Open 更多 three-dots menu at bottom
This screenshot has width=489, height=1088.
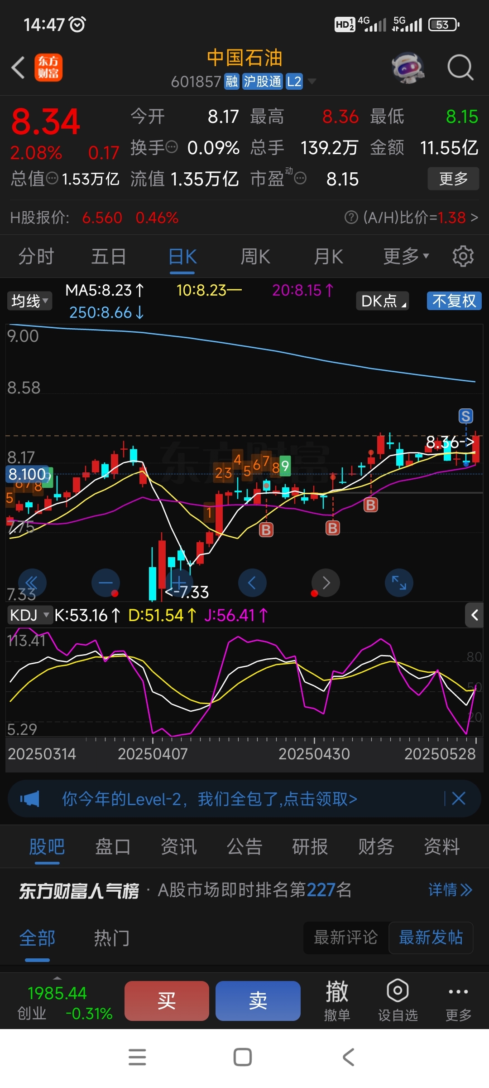point(458,1001)
